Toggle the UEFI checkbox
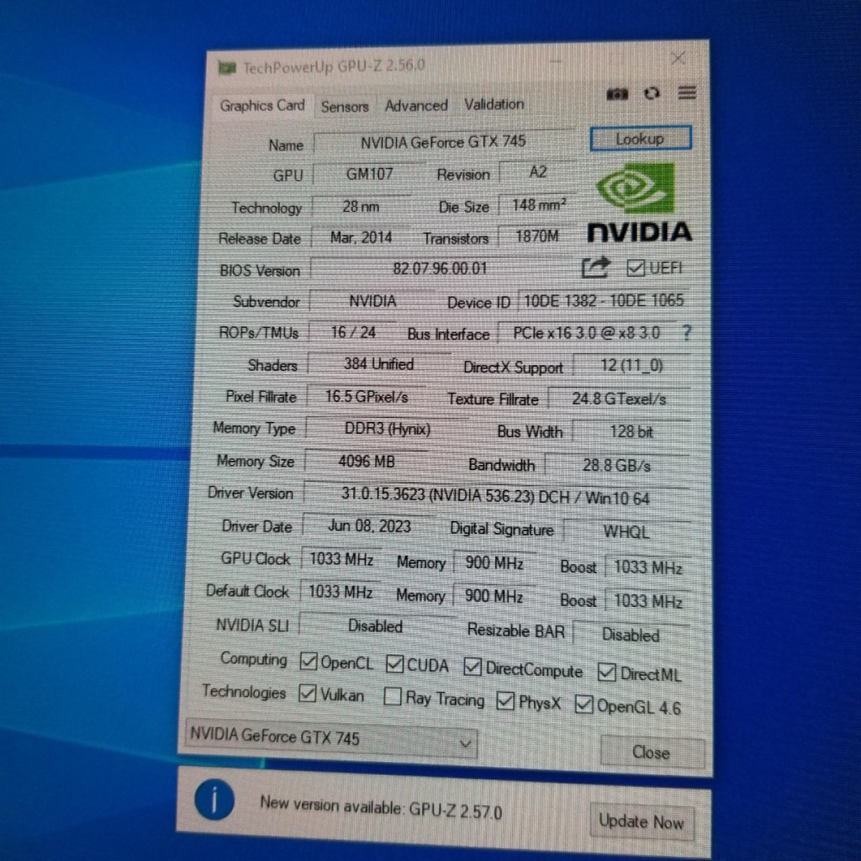The width and height of the screenshot is (861, 861). 636,269
